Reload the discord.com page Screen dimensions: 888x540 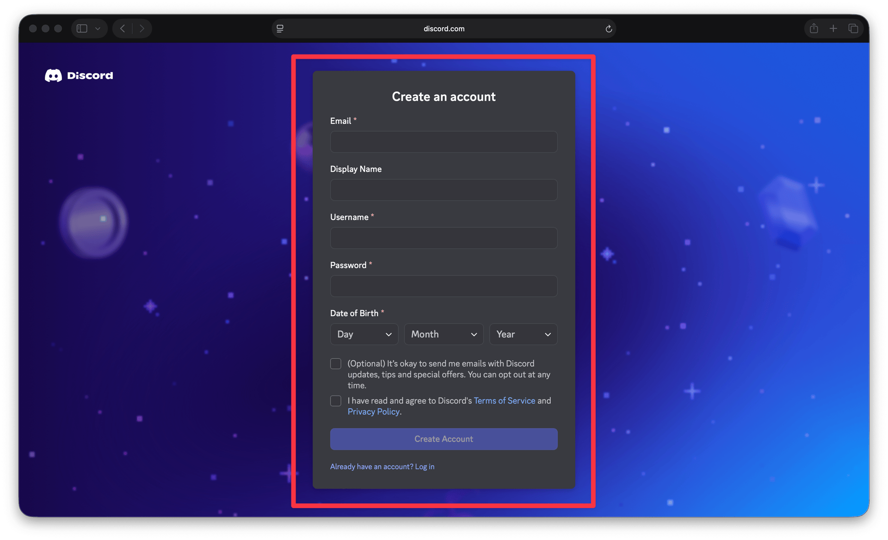(x=609, y=29)
